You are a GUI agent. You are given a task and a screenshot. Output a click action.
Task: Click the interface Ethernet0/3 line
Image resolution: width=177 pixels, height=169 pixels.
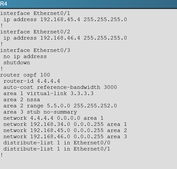(x=35, y=50)
